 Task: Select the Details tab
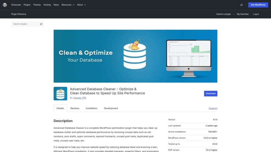coord(60,108)
